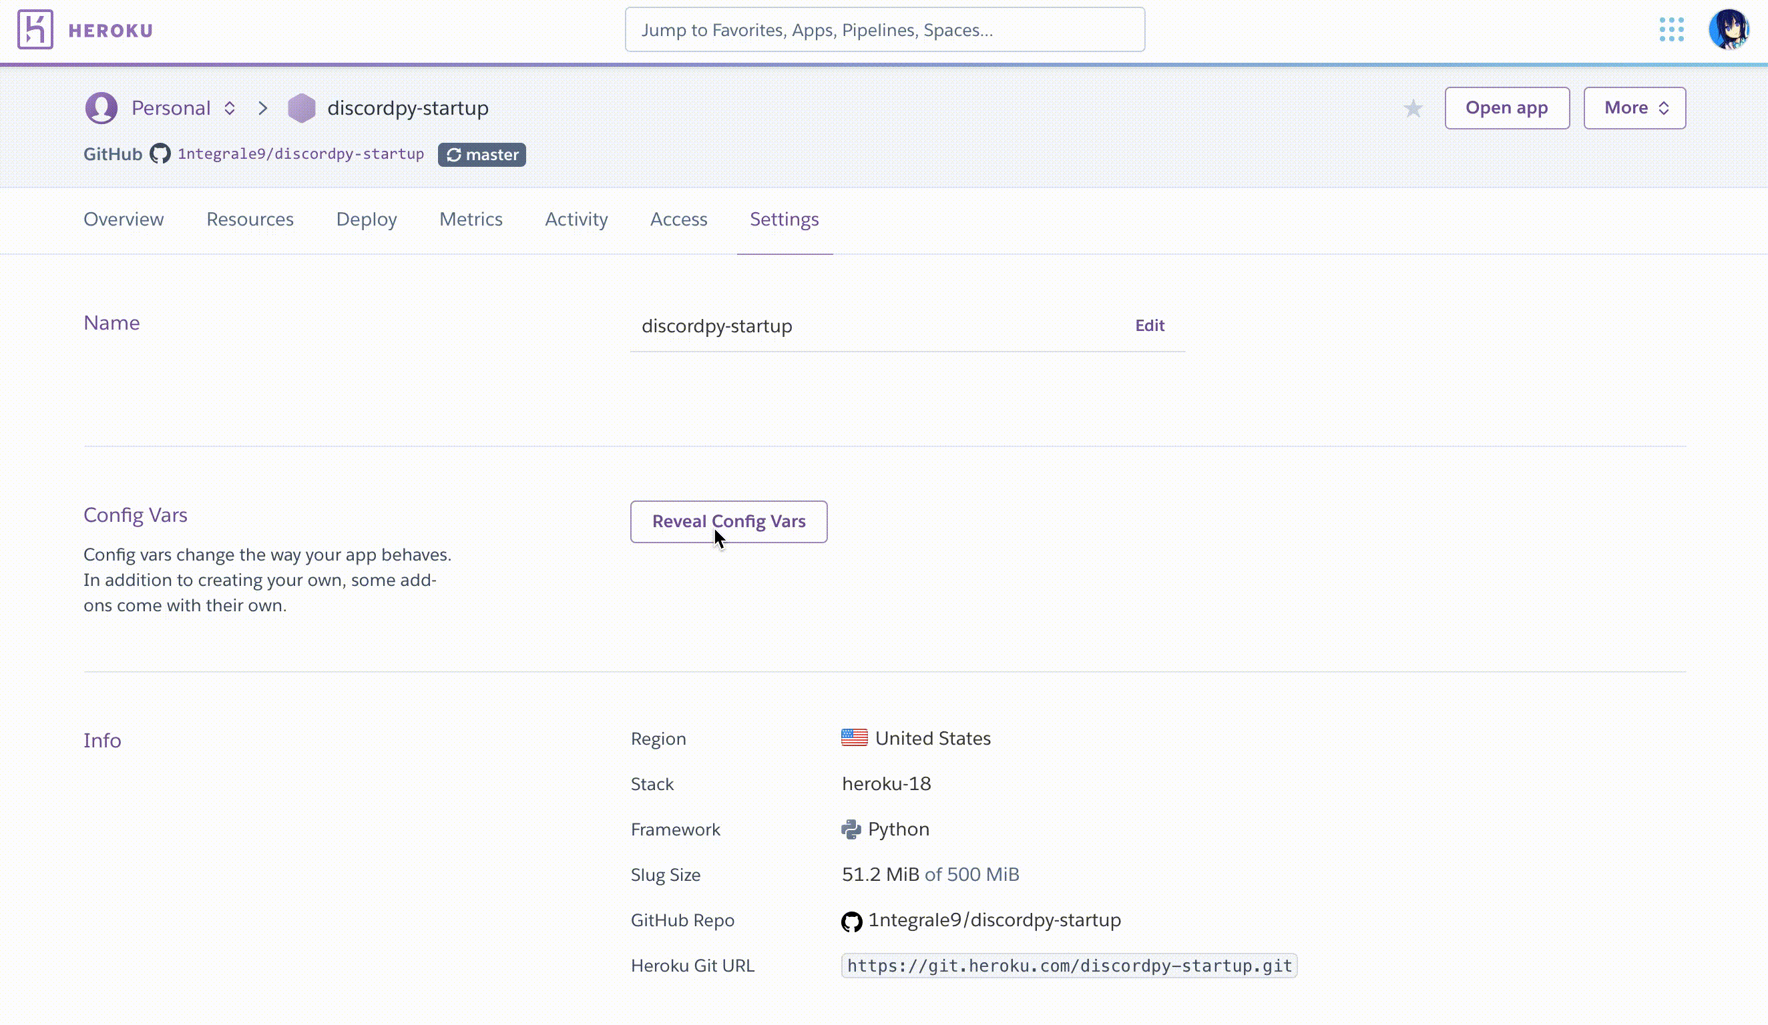1768x1025 pixels.
Task: Click the GitHub octocat icon beside the repo name
Action: 160,154
